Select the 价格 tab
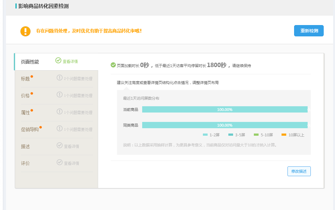335x210 pixels. [25, 96]
